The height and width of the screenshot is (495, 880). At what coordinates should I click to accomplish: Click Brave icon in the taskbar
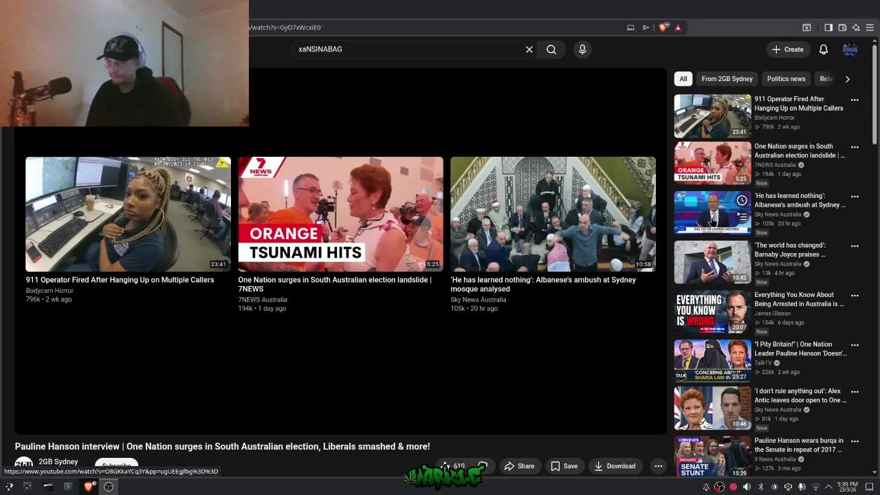pos(89,487)
